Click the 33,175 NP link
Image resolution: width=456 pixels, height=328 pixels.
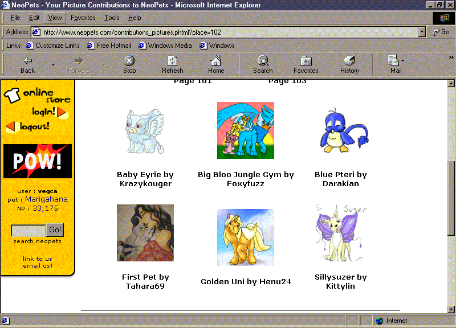point(45,208)
